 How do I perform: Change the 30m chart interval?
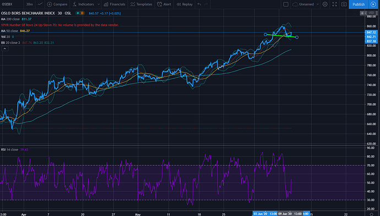point(30,4)
